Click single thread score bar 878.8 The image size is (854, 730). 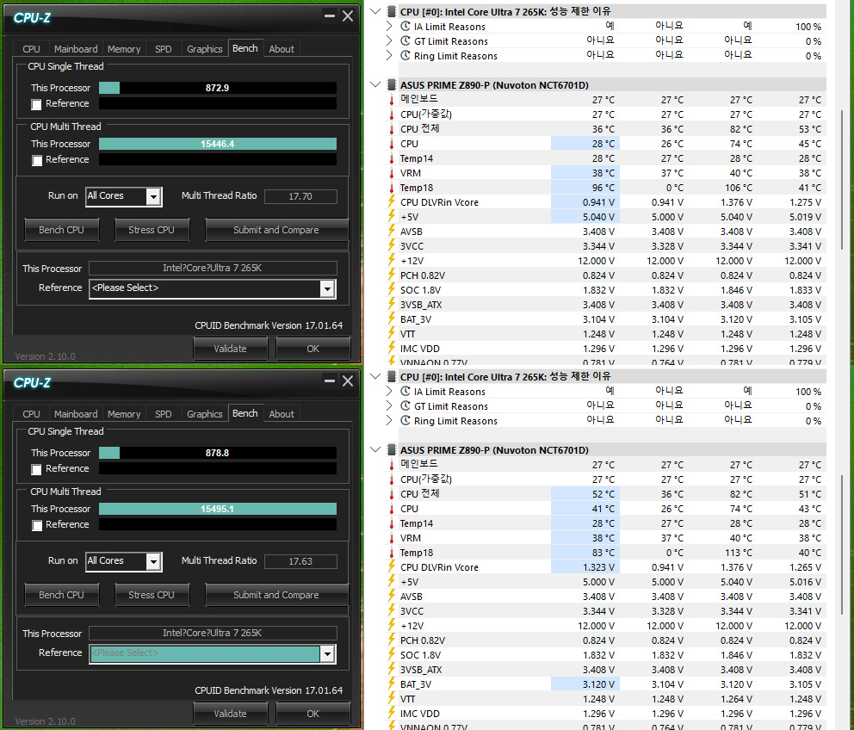[x=217, y=453]
